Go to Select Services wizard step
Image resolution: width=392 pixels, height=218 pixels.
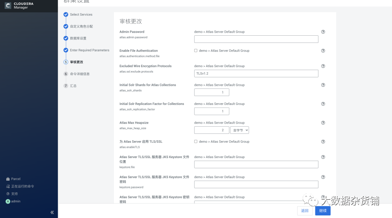pos(81,14)
